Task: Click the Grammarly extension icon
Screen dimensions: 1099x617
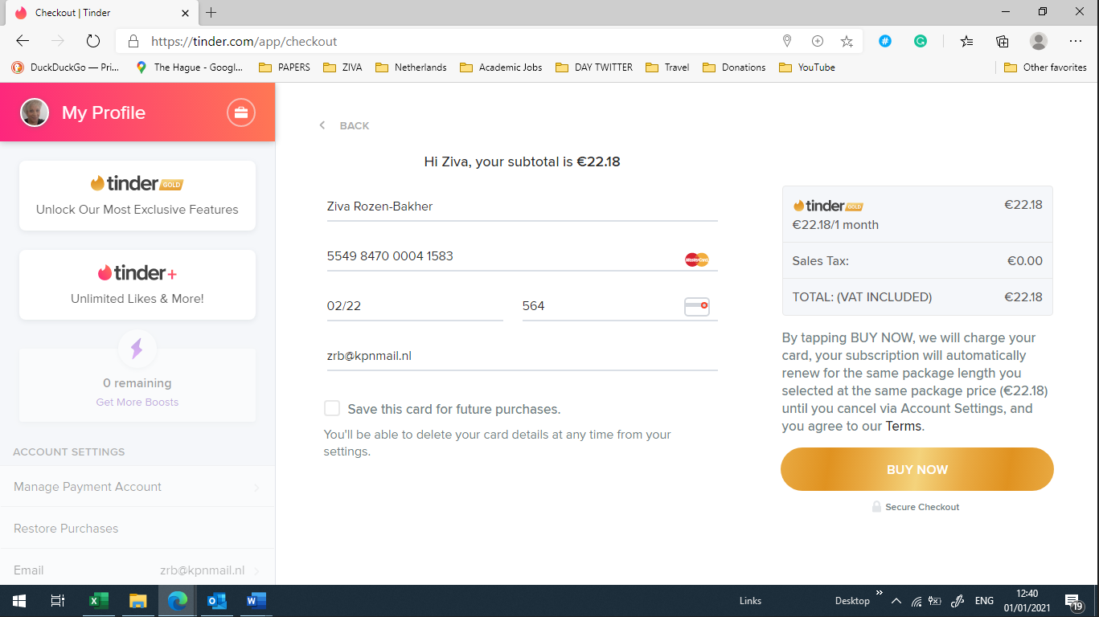Action: click(x=921, y=41)
